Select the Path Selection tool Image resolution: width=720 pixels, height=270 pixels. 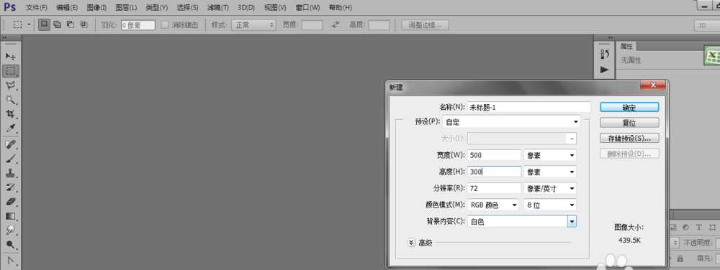pos(11,261)
